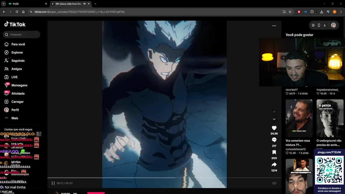Open the video's three-dot options menu

pyautogui.click(x=274, y=26)
